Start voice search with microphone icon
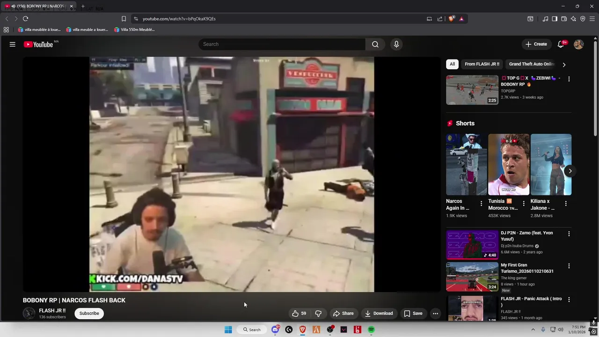 click(x=396, y=44)
